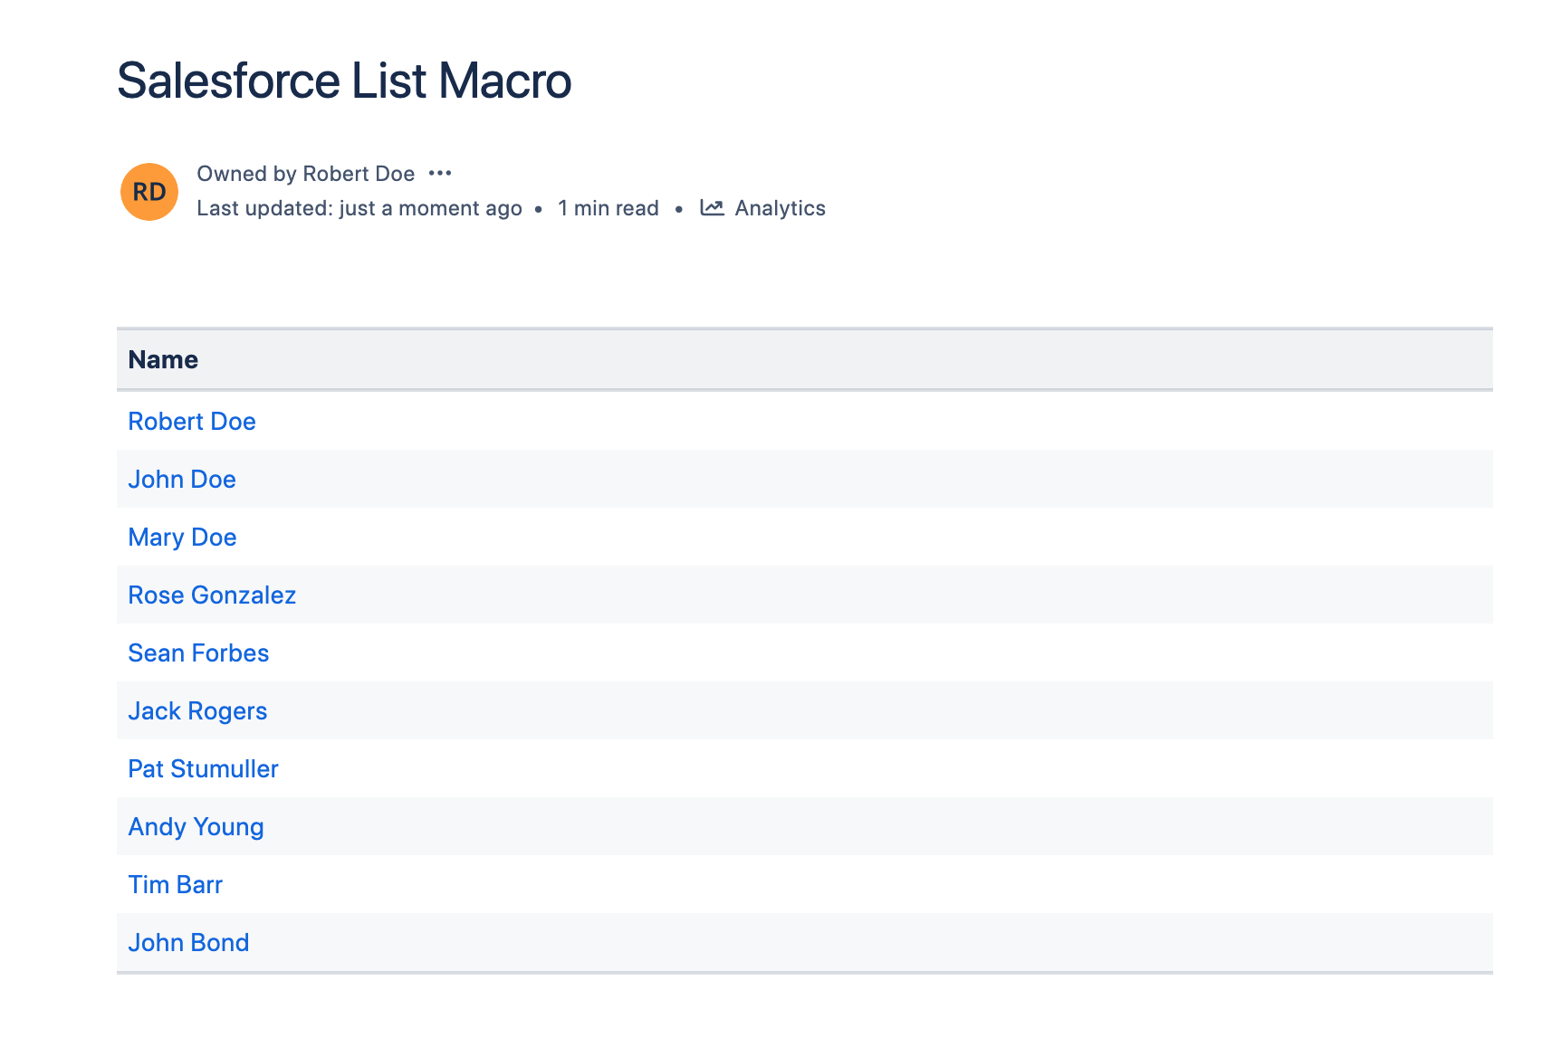
Task: Click the Last updated timestamp
Action: [x=359, y=208]
